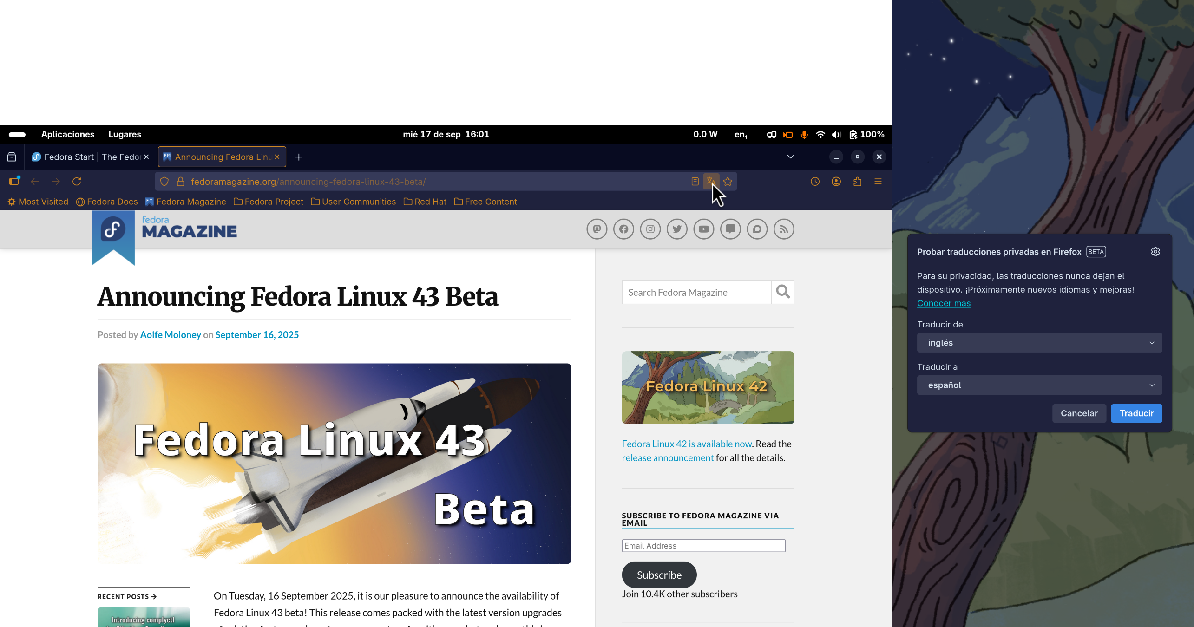This screenshot has height=627, width=1194.
Task: Open the Mastodon social icon
Action: (597, 229)
